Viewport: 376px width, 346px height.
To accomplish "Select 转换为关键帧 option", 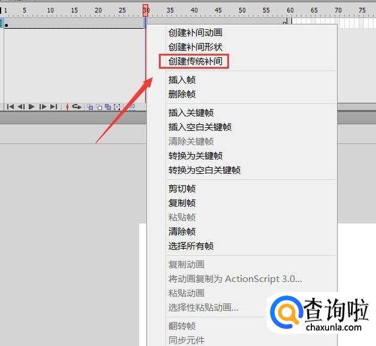I will 196,156.
